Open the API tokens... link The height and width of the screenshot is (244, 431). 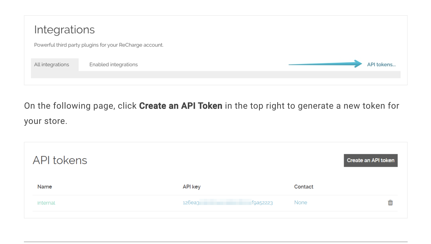coord(381,65)
